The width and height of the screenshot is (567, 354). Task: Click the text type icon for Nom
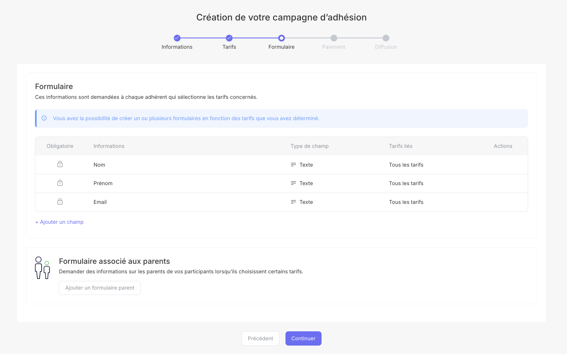click(293, 165)
